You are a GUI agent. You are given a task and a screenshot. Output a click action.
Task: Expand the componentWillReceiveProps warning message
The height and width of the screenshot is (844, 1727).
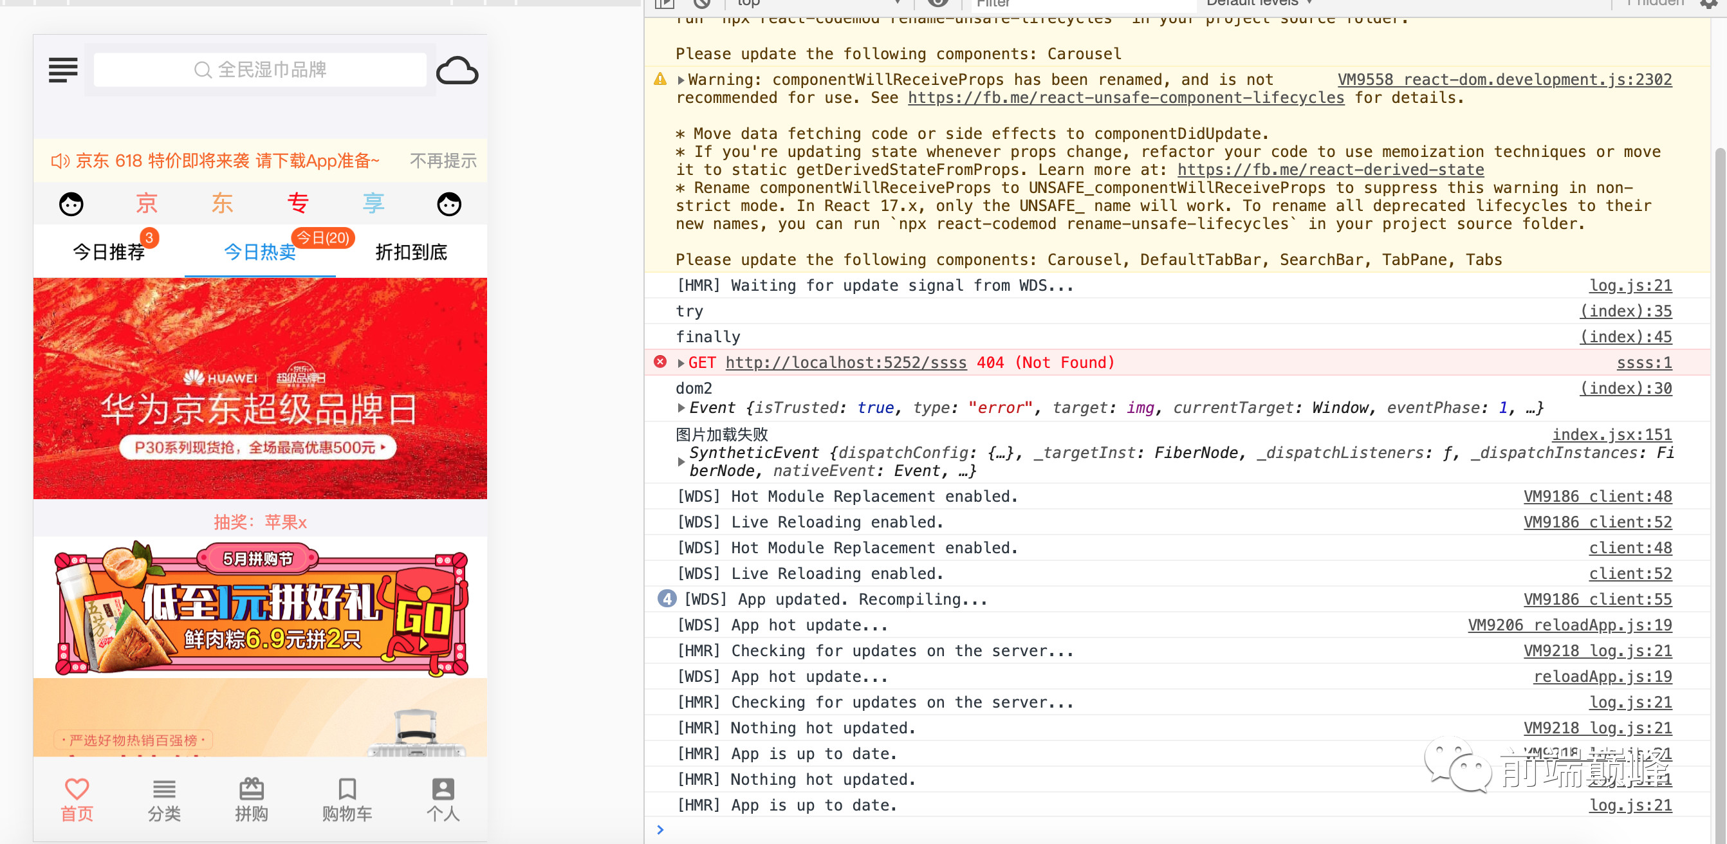click(681, 80)
